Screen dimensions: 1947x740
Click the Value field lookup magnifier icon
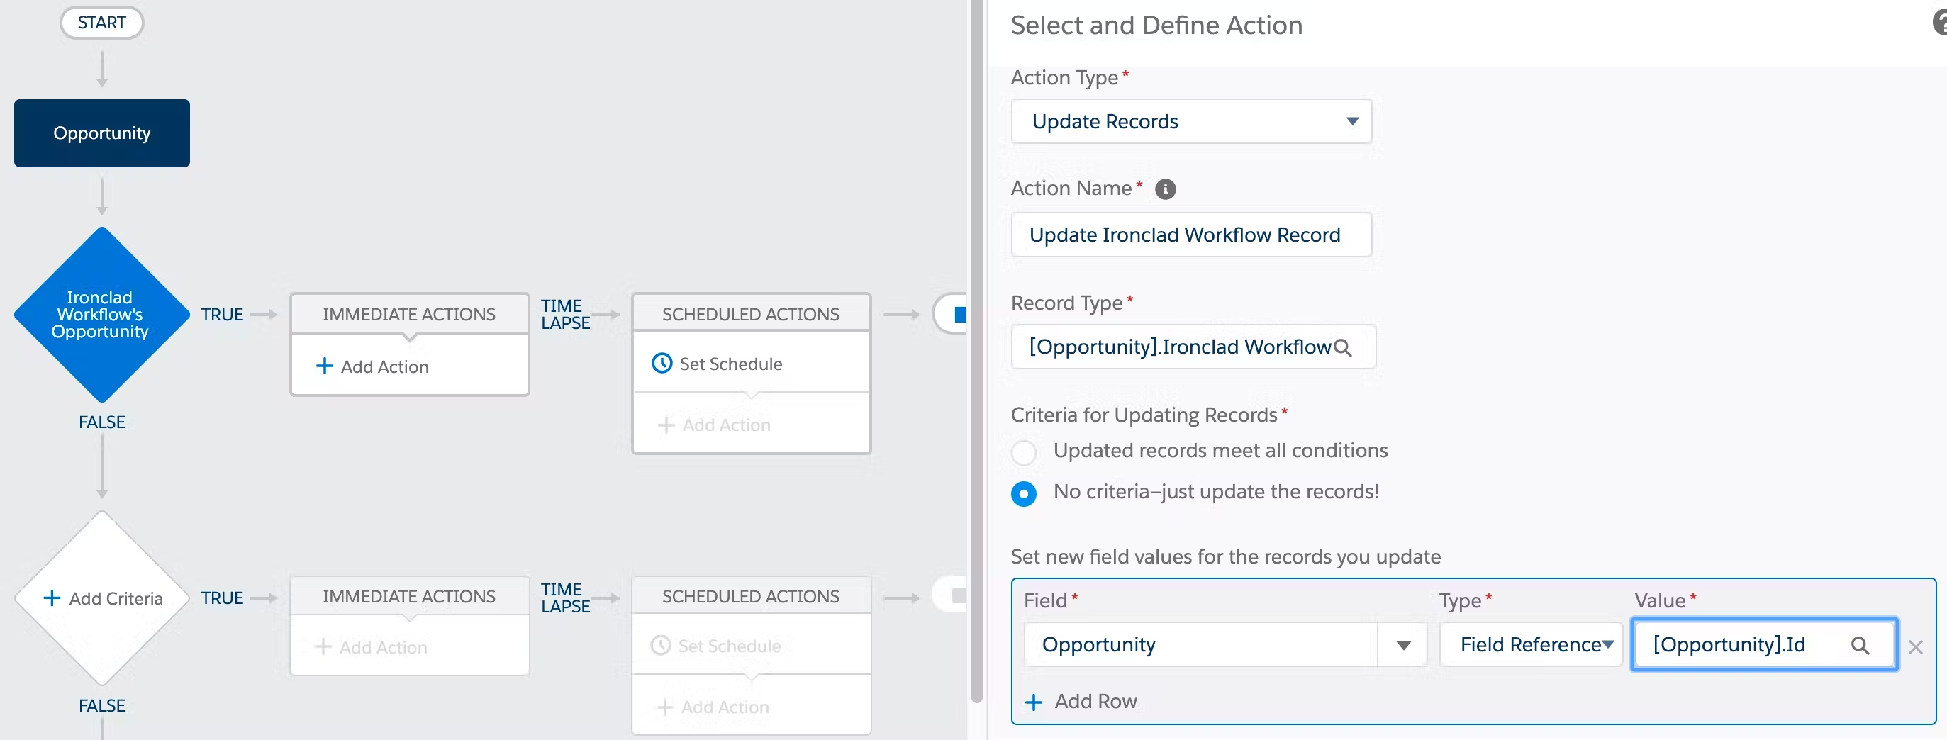pyautogui.click(x=1859, y=645)
